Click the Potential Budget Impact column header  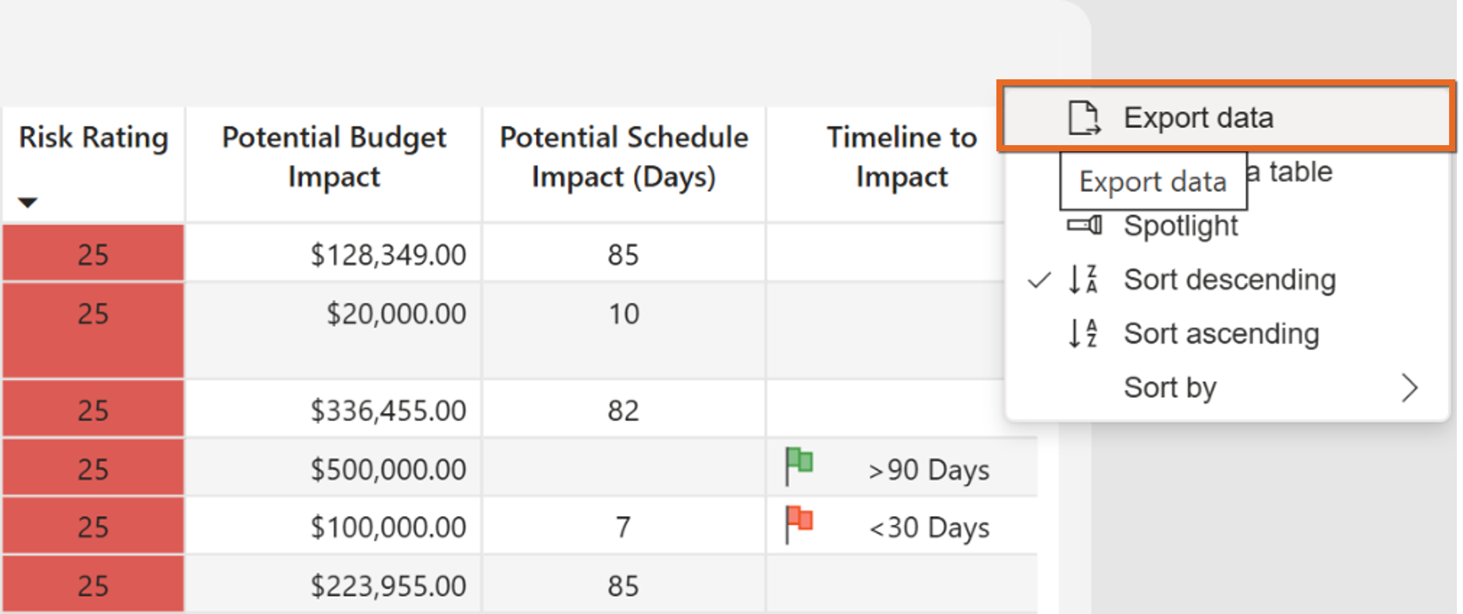[x=334, y=157]
